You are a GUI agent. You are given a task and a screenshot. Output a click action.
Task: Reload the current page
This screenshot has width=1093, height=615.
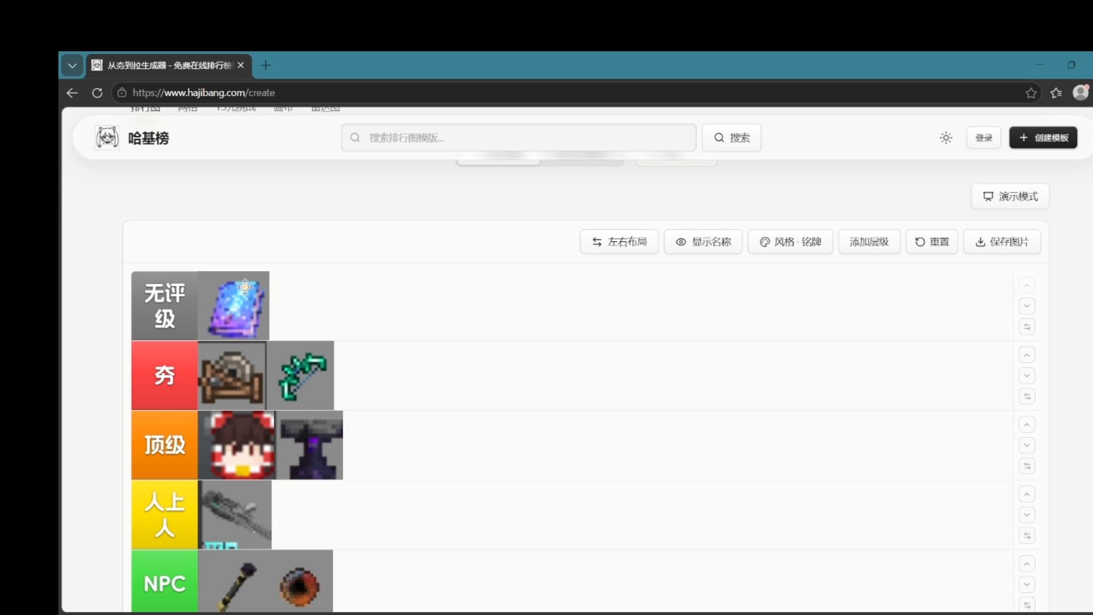97,93
